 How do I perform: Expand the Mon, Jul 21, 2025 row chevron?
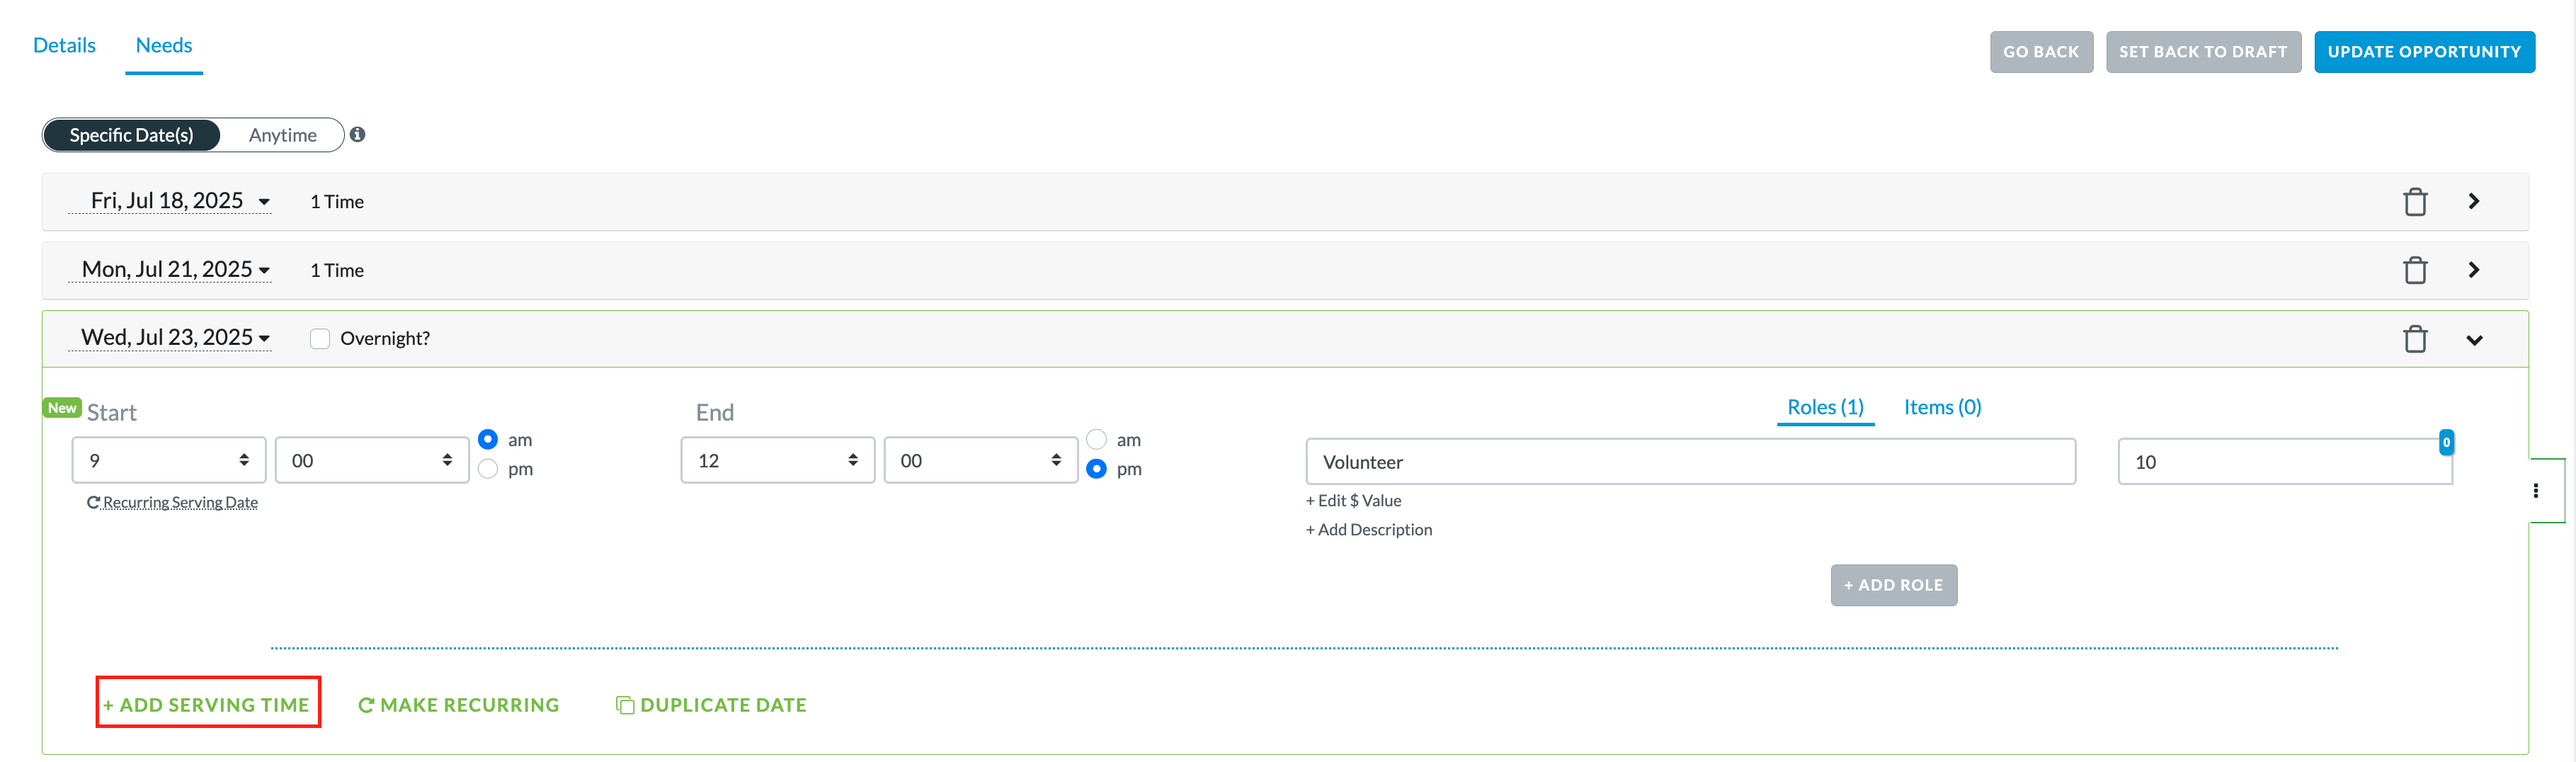[2474, 270]
